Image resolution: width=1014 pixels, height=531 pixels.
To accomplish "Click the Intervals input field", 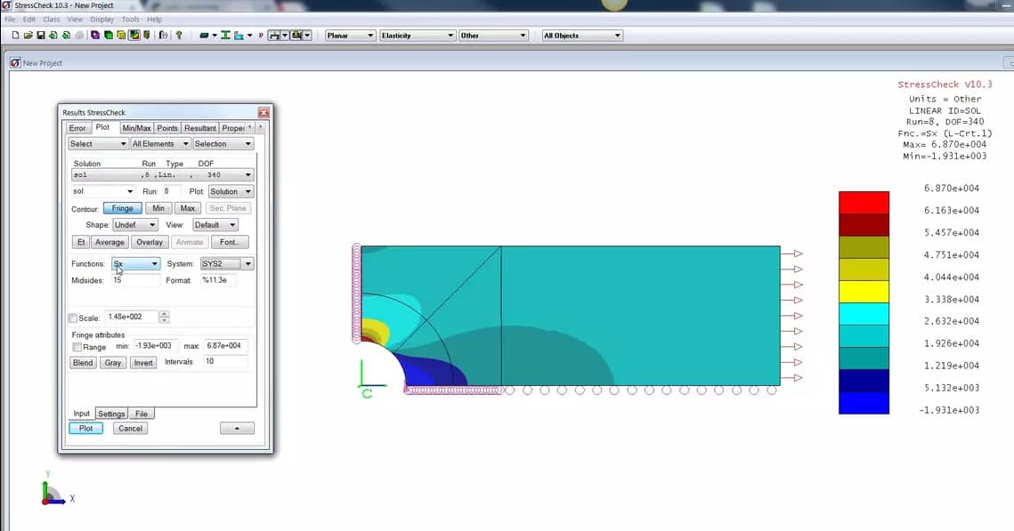I will [226, 362].
